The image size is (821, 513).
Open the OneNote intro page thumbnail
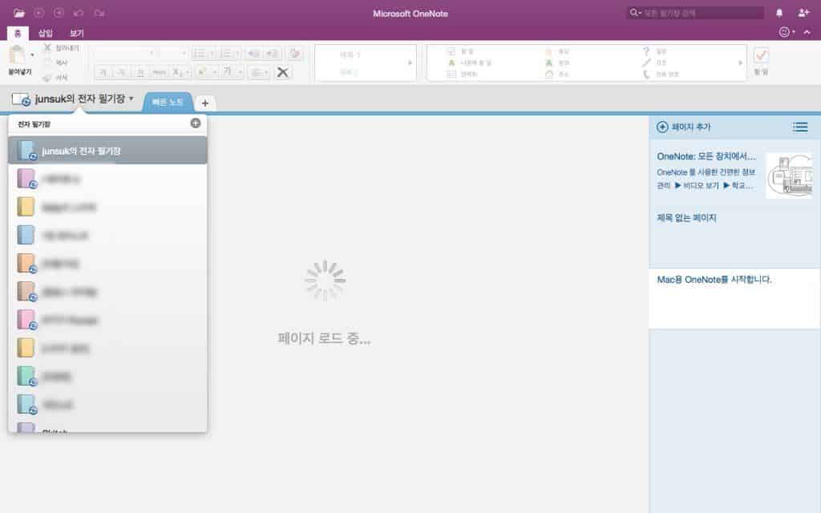pos(788,175)
